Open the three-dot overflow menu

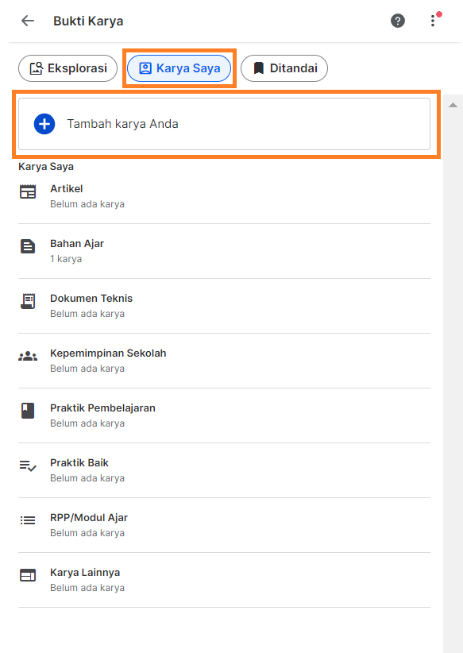tap(433, 21)
